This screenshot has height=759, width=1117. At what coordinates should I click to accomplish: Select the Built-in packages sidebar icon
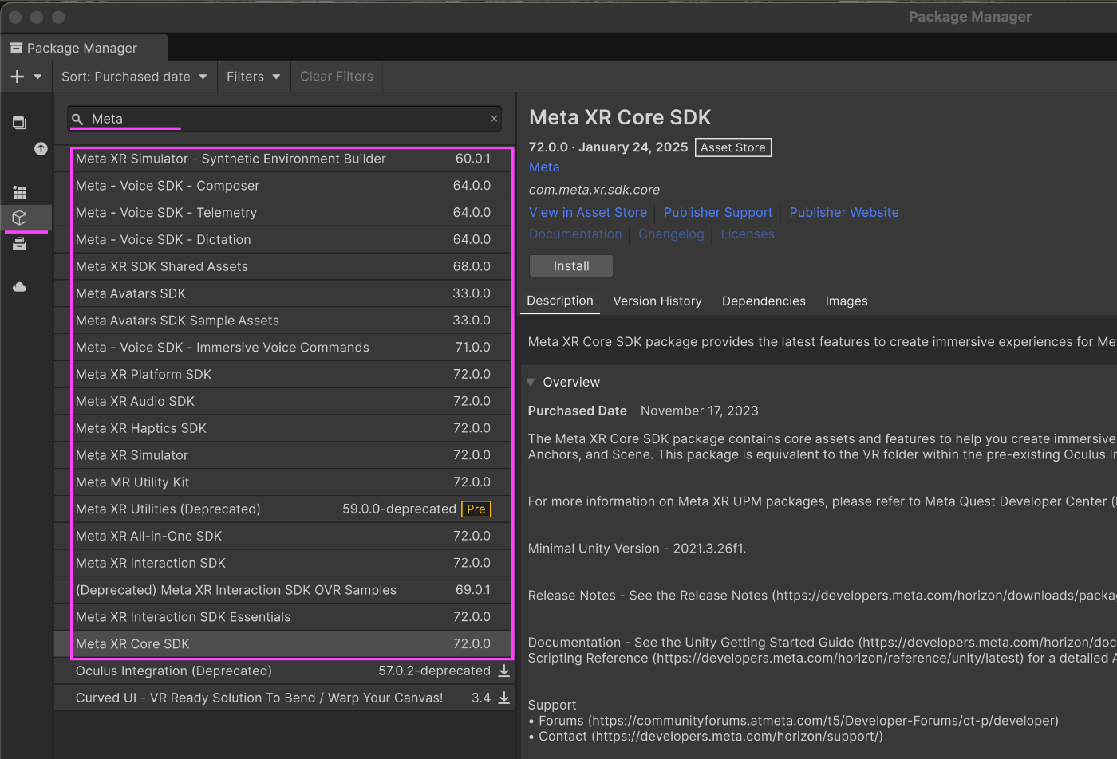(x=19, y=244)
